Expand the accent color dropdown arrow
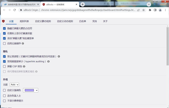Viewport: 169px width, 108px height. [37, 90]
